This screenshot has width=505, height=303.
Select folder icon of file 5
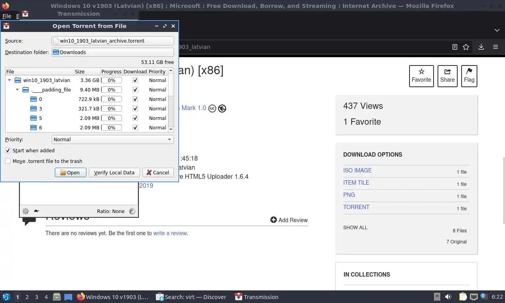(34, 118)
